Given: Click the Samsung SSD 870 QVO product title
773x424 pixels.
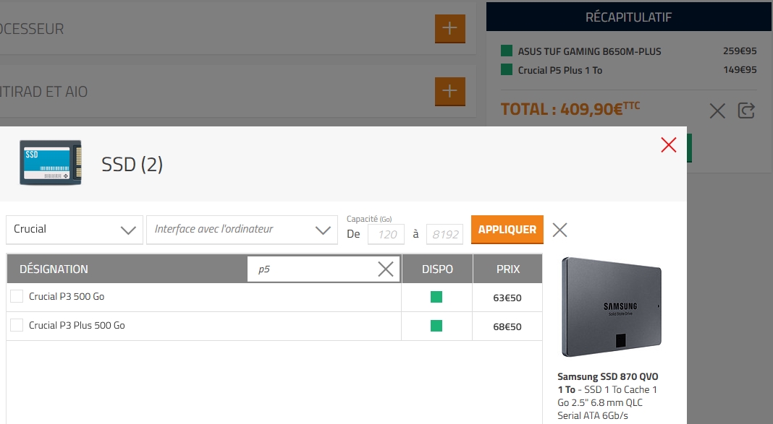Looking at the screenshot, I should [x=608, y=383].
